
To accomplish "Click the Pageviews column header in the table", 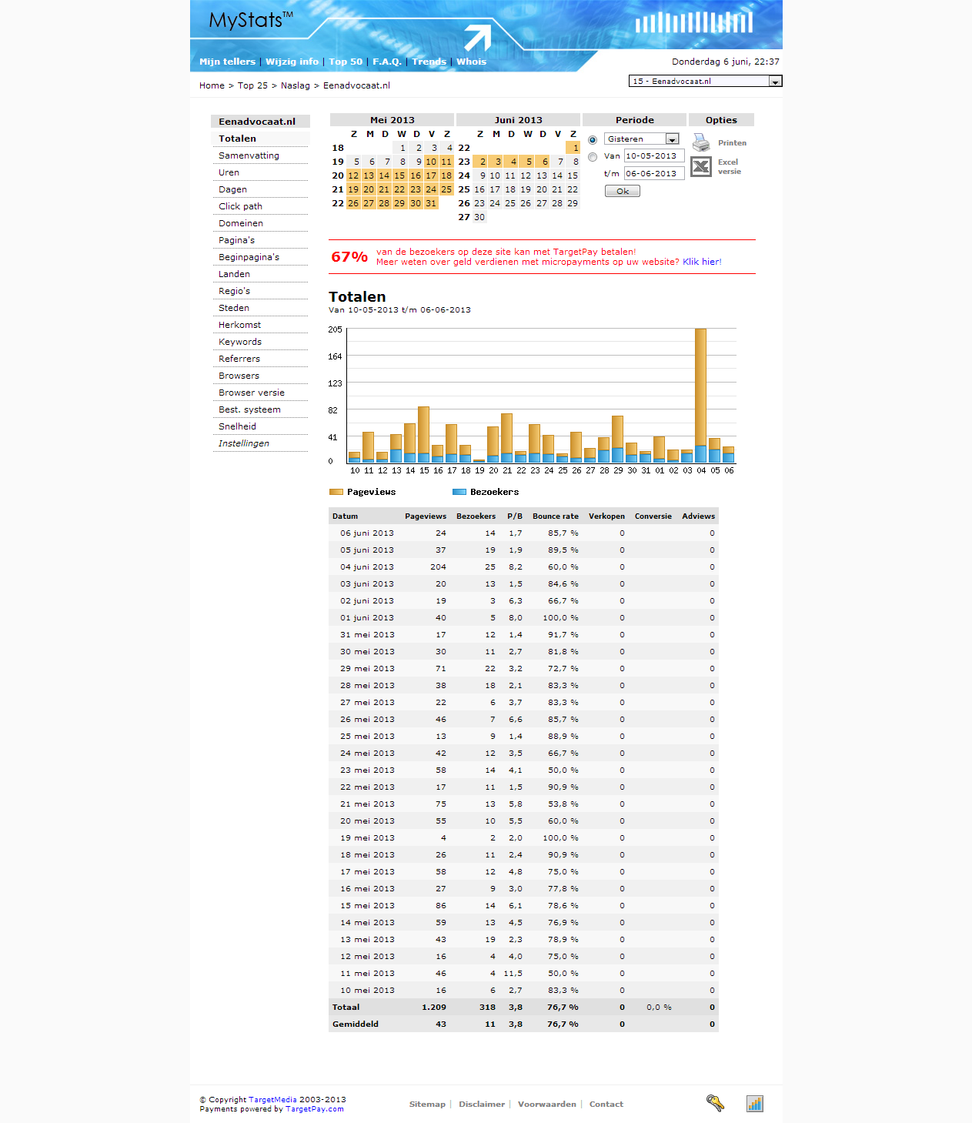I will click(426, 516).
